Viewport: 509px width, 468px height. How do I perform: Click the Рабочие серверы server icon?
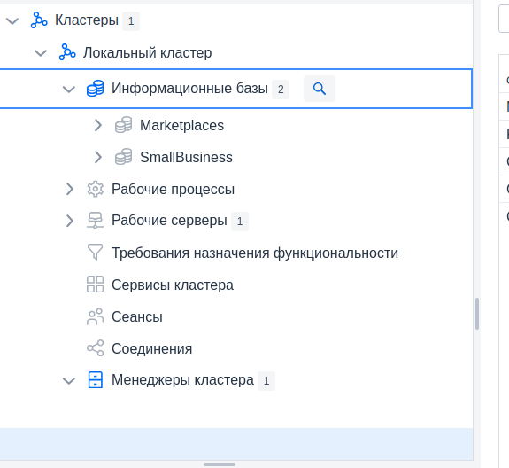(95, 221)
